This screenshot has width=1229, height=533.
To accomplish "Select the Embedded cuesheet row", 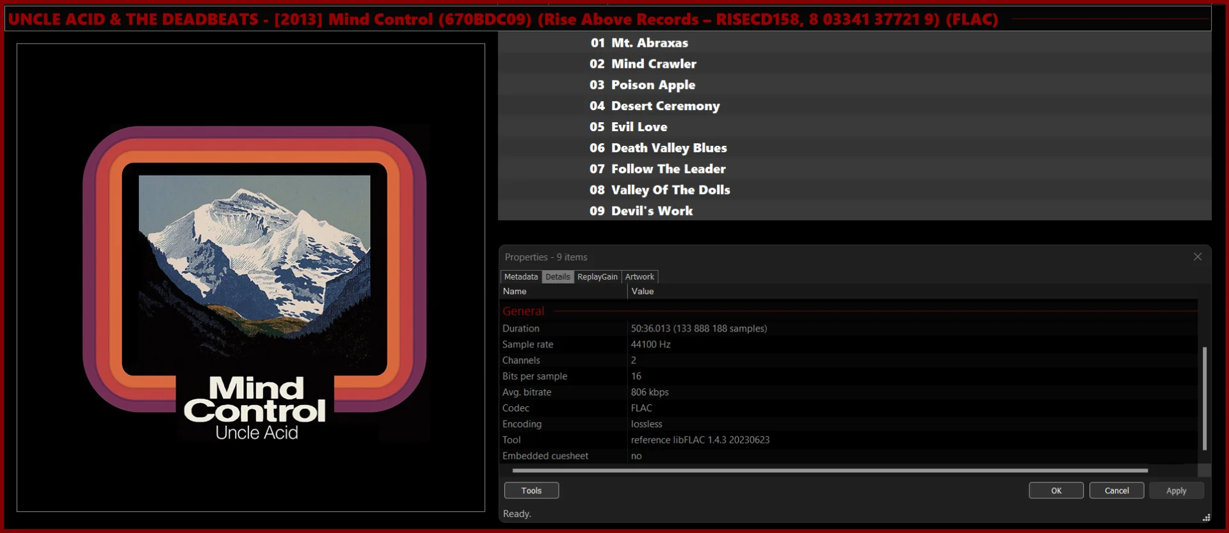I will point(848,456).
